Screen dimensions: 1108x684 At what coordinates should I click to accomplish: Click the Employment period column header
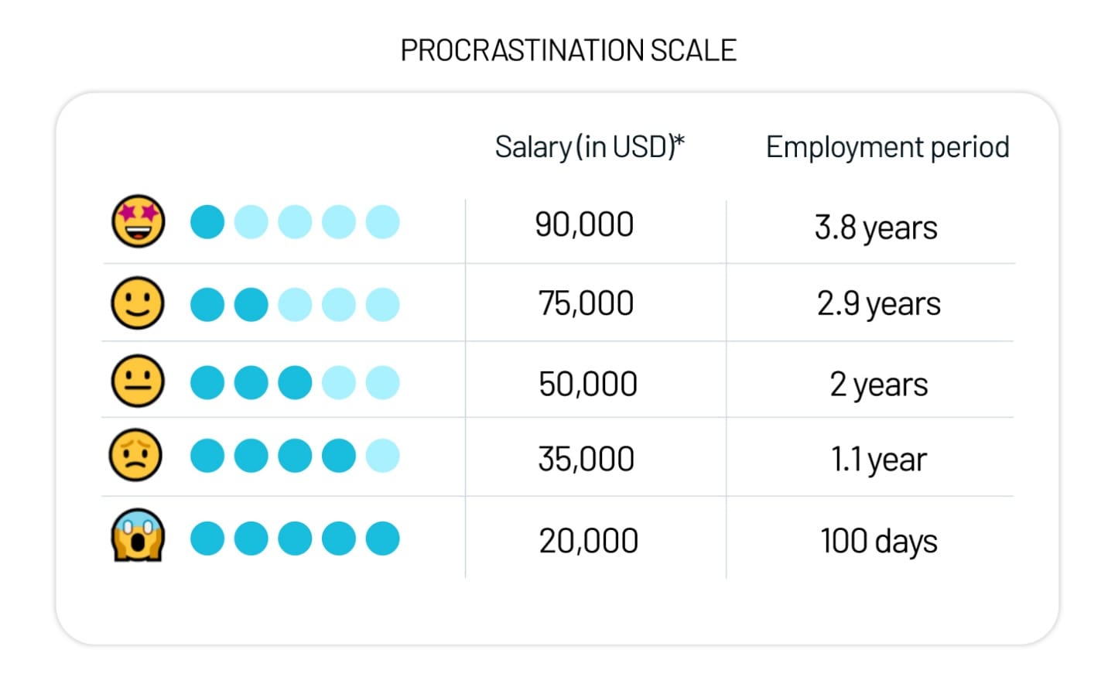(x=887, y=147)
